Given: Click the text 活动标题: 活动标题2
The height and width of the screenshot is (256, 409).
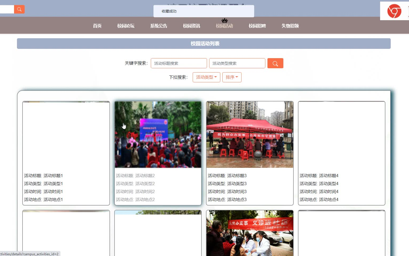Looking at the screenshot, I should tap(135, 176).
